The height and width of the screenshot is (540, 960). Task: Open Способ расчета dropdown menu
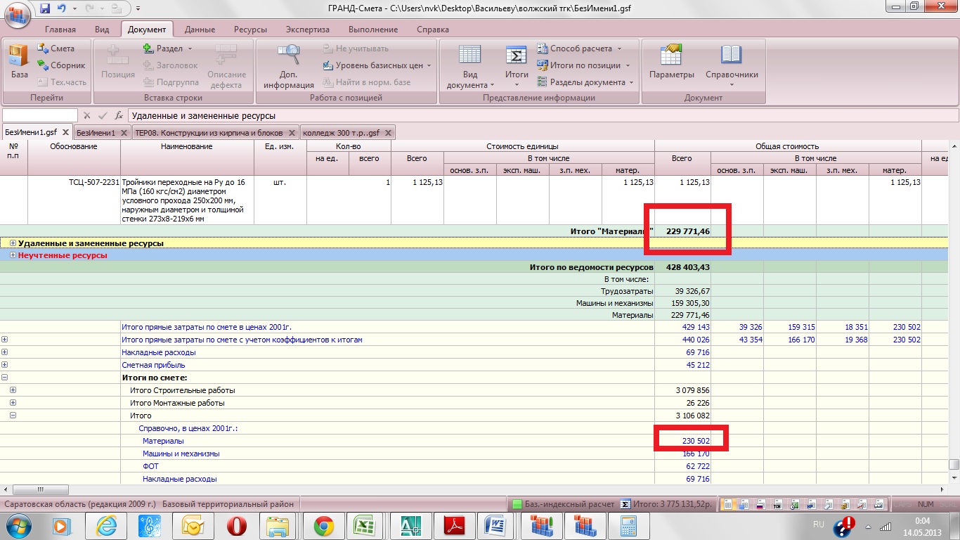(580, 49)
